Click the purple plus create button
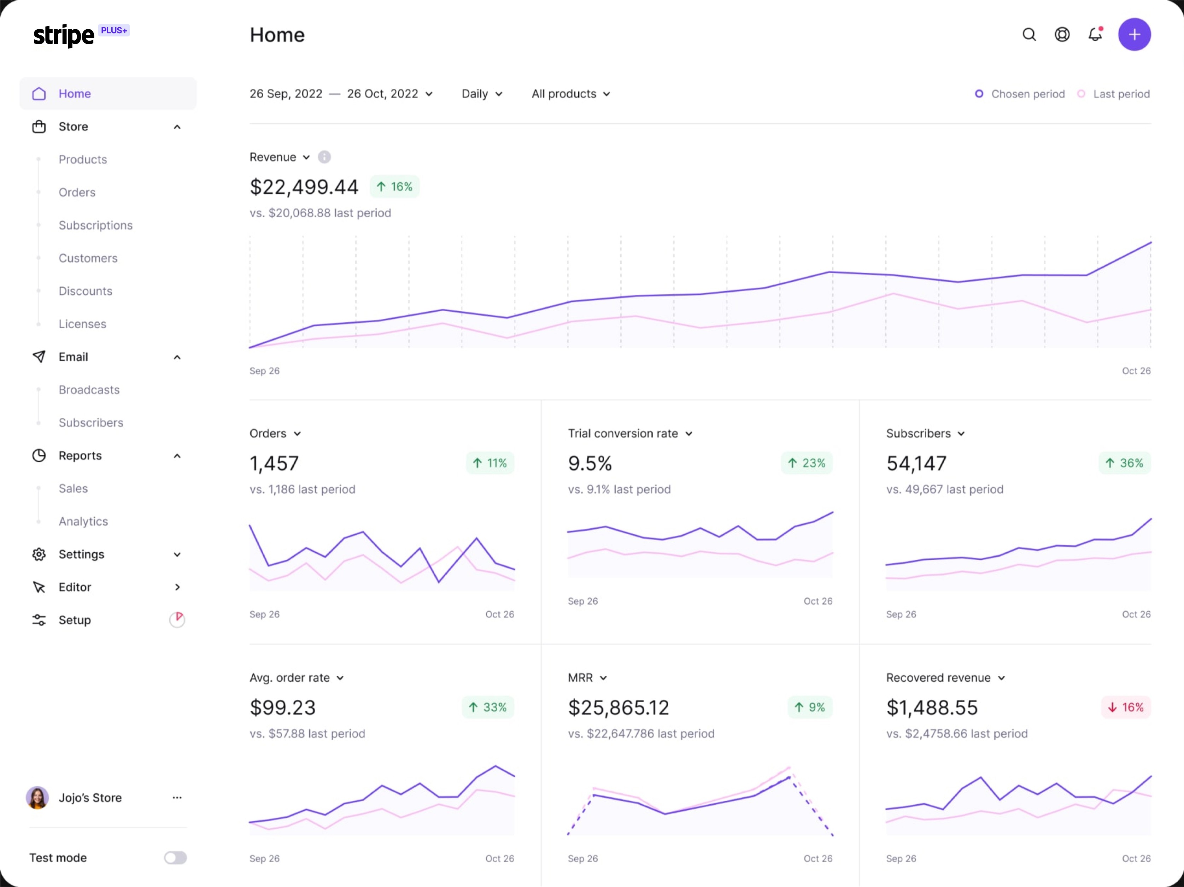The image size is (1184, 887). (x=1134, y=35)
